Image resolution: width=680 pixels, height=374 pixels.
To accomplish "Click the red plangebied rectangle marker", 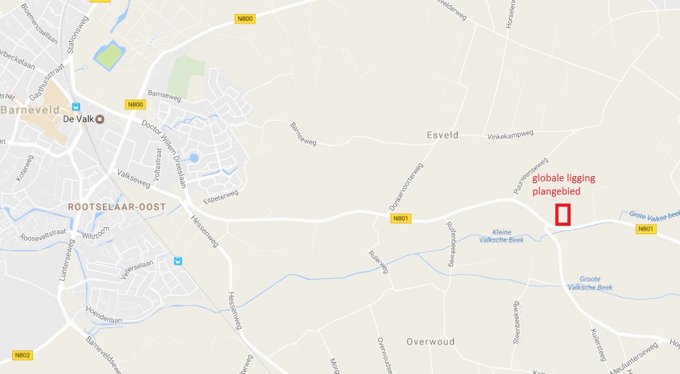I will point(563,215).
